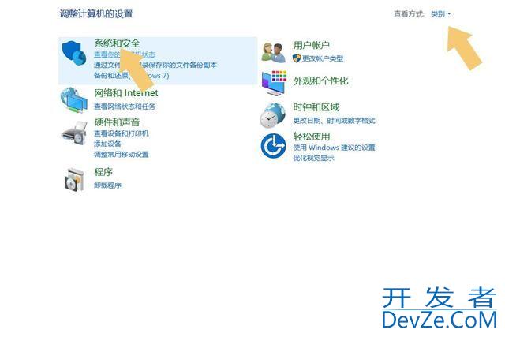Open the 时钟和区域 heading link
505x337 pixels.
click(x=316, y=107)
